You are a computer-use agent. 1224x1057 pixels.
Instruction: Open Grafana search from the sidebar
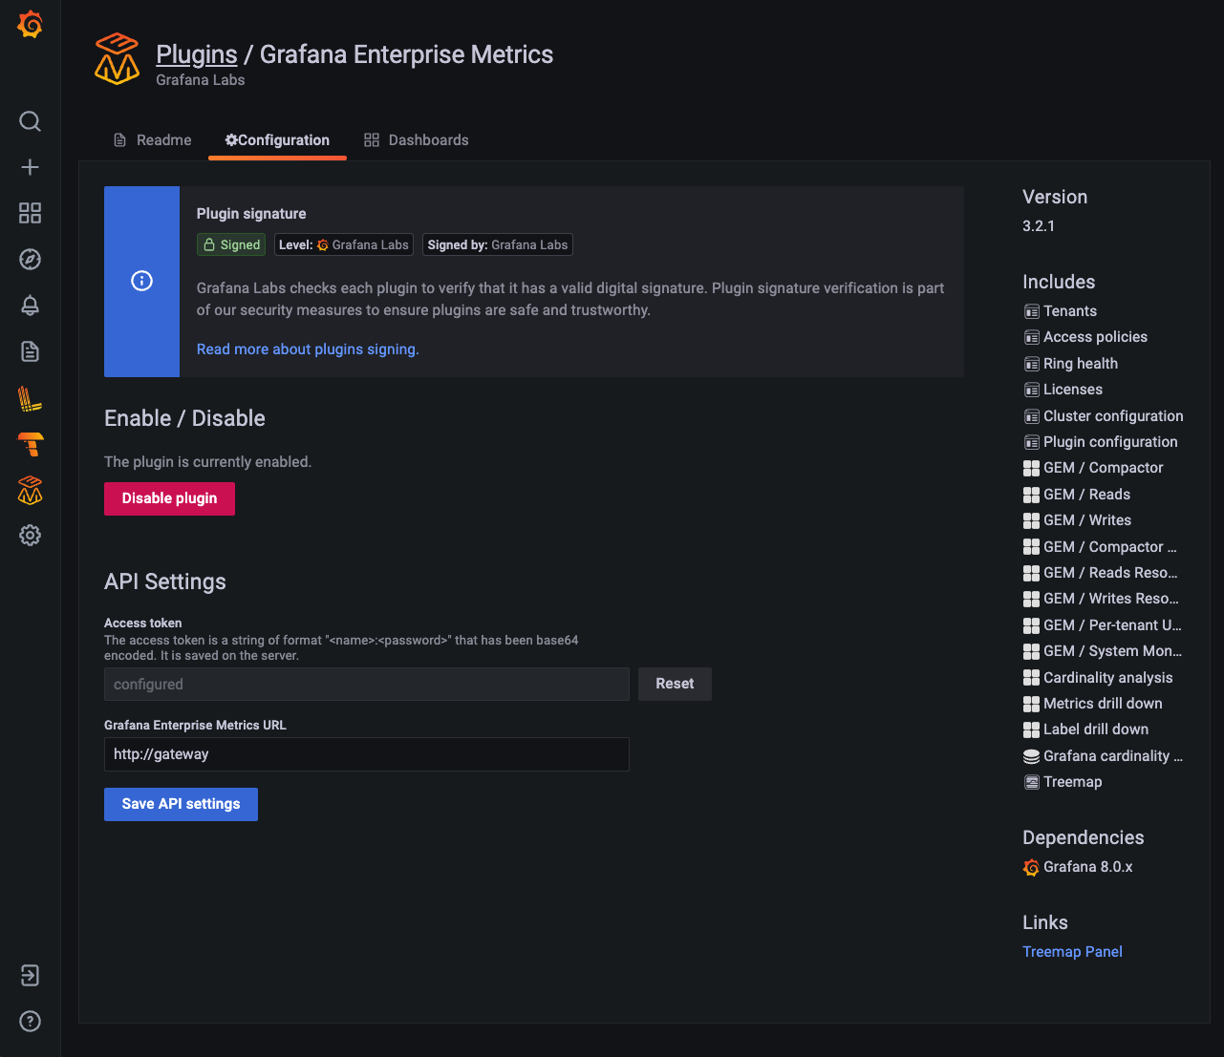click(x=30, y=121)
